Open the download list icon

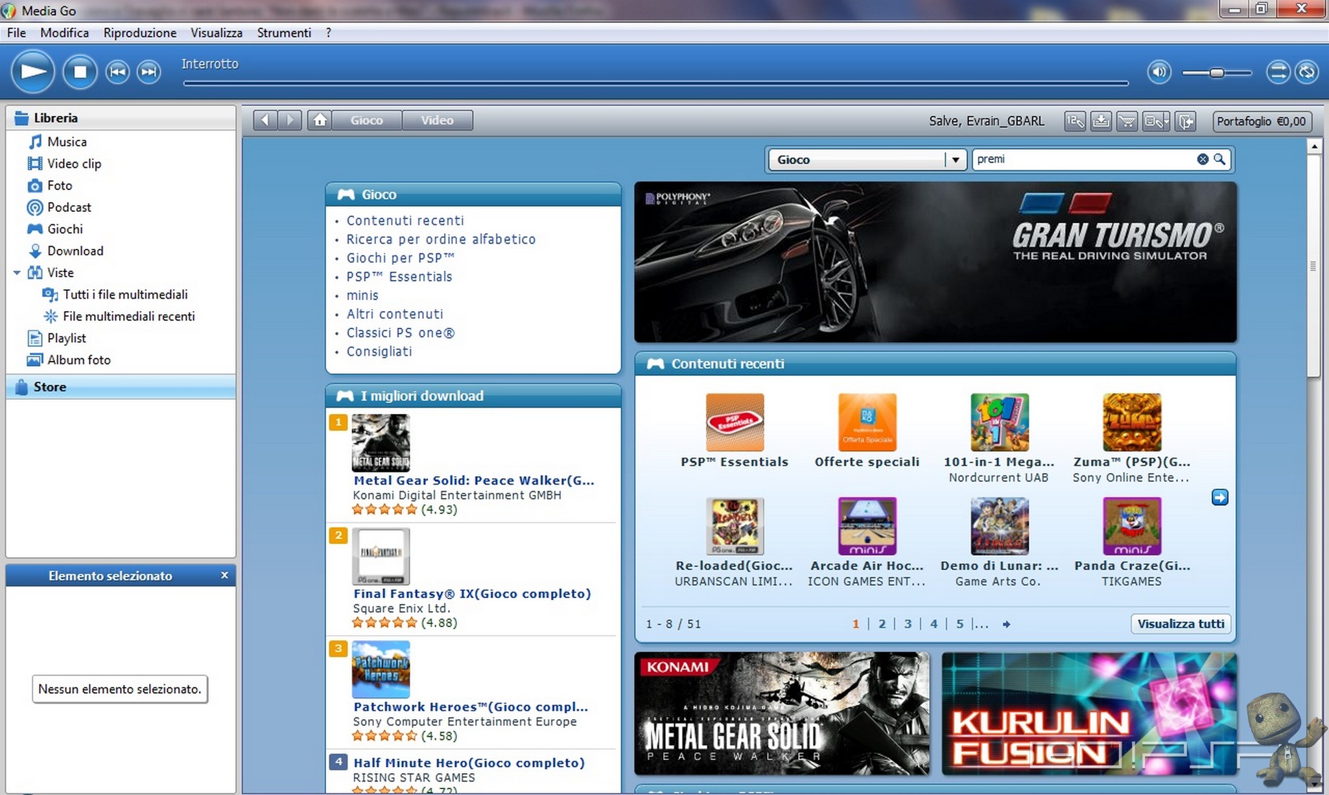[x=1101, y=121]
